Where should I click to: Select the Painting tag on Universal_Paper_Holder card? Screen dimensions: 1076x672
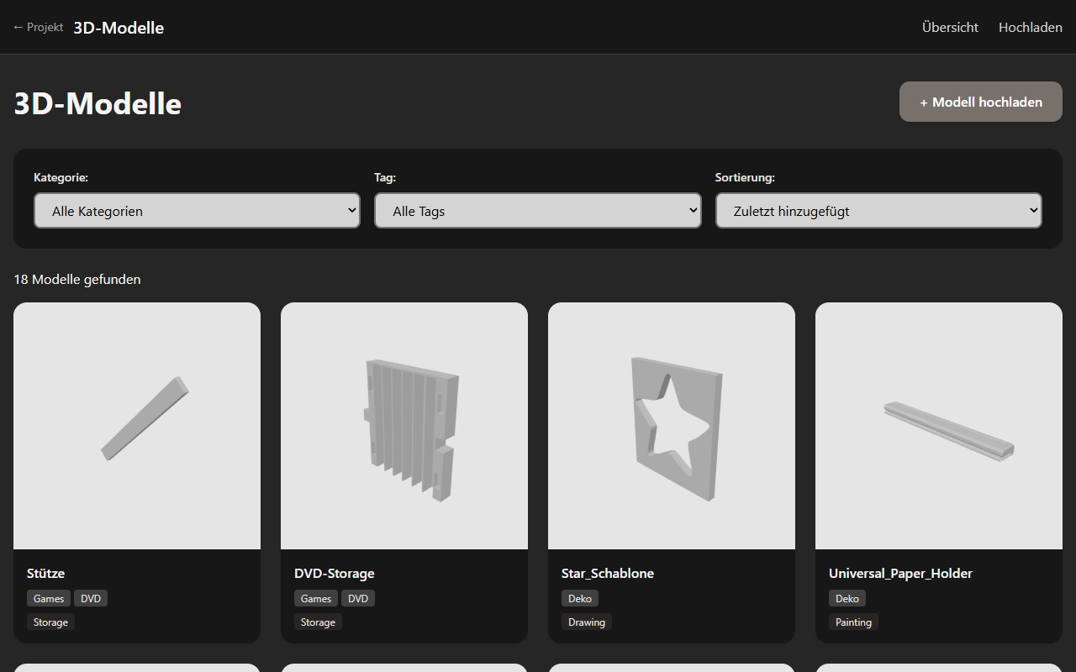(x=854, y=622)
